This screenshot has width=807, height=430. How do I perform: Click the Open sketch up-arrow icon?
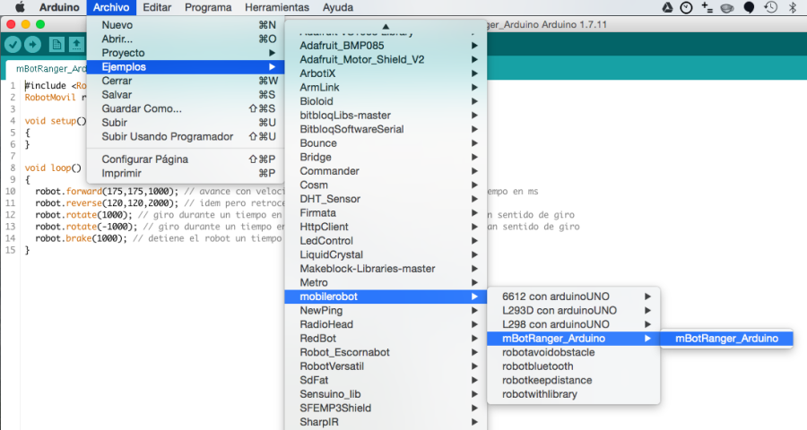pos(76,45)
